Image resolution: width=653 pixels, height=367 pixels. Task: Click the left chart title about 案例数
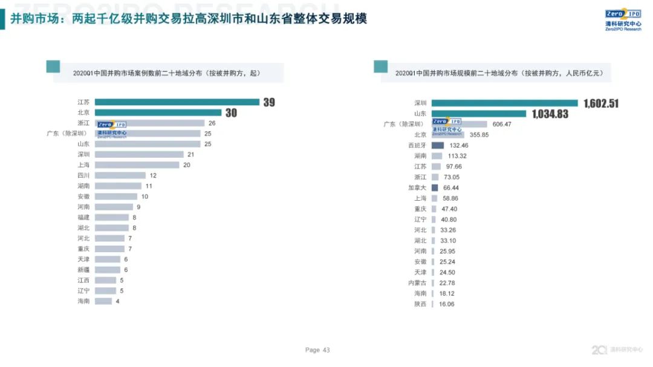pyautogui.click(x=166, y=73)
